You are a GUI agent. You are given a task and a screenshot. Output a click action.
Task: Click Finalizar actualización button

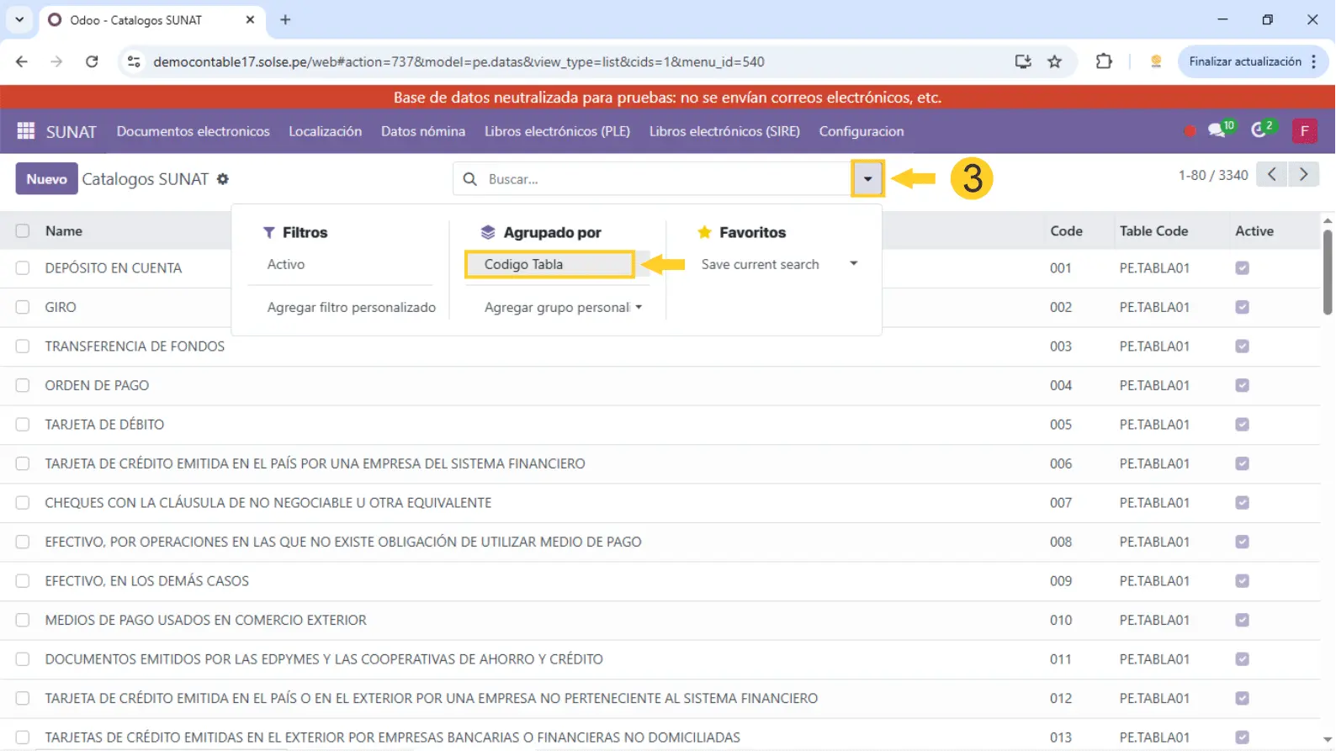pos(1245,61)
